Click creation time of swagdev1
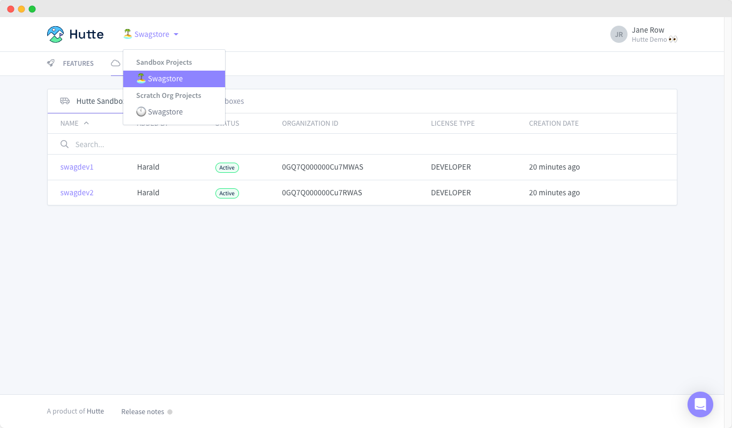The width and height of the screenshot is (732, 428). pyautogui.click(x=554, y=167)
